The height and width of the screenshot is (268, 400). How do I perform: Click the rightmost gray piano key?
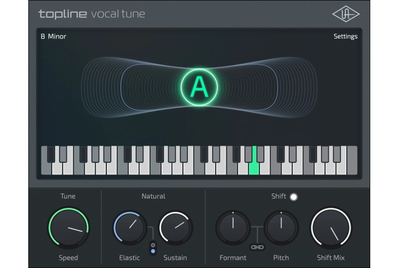click(352, 160)
